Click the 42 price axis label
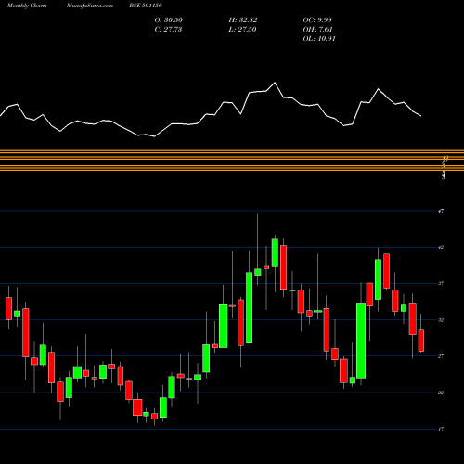464x464 pixels. coord(441,247)
